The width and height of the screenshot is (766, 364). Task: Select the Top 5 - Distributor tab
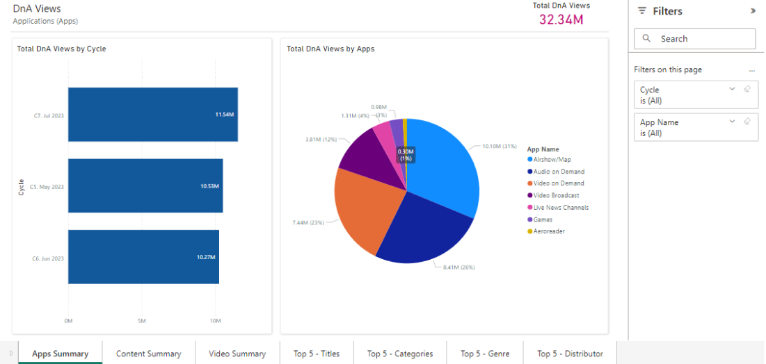570,354
